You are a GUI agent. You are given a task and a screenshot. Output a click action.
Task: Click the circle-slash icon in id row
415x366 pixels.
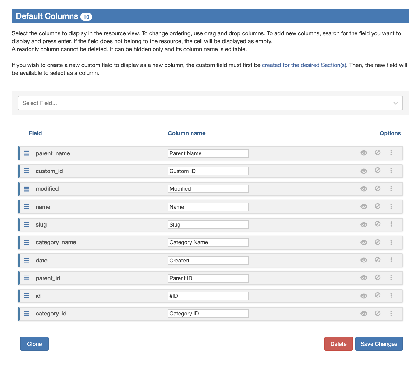click(378, 295)
